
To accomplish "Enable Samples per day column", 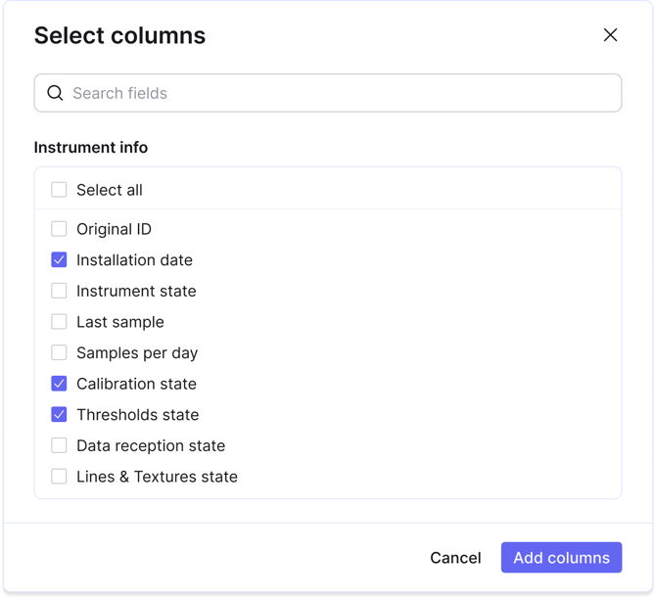I will 59,352.
